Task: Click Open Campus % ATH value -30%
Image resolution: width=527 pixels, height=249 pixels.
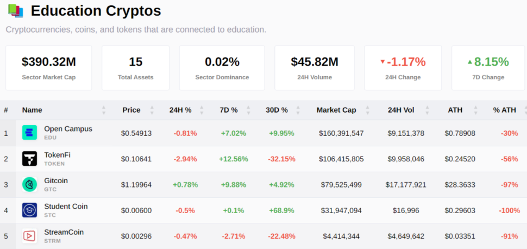Action: pyautogui.click(x=509, y=133)
